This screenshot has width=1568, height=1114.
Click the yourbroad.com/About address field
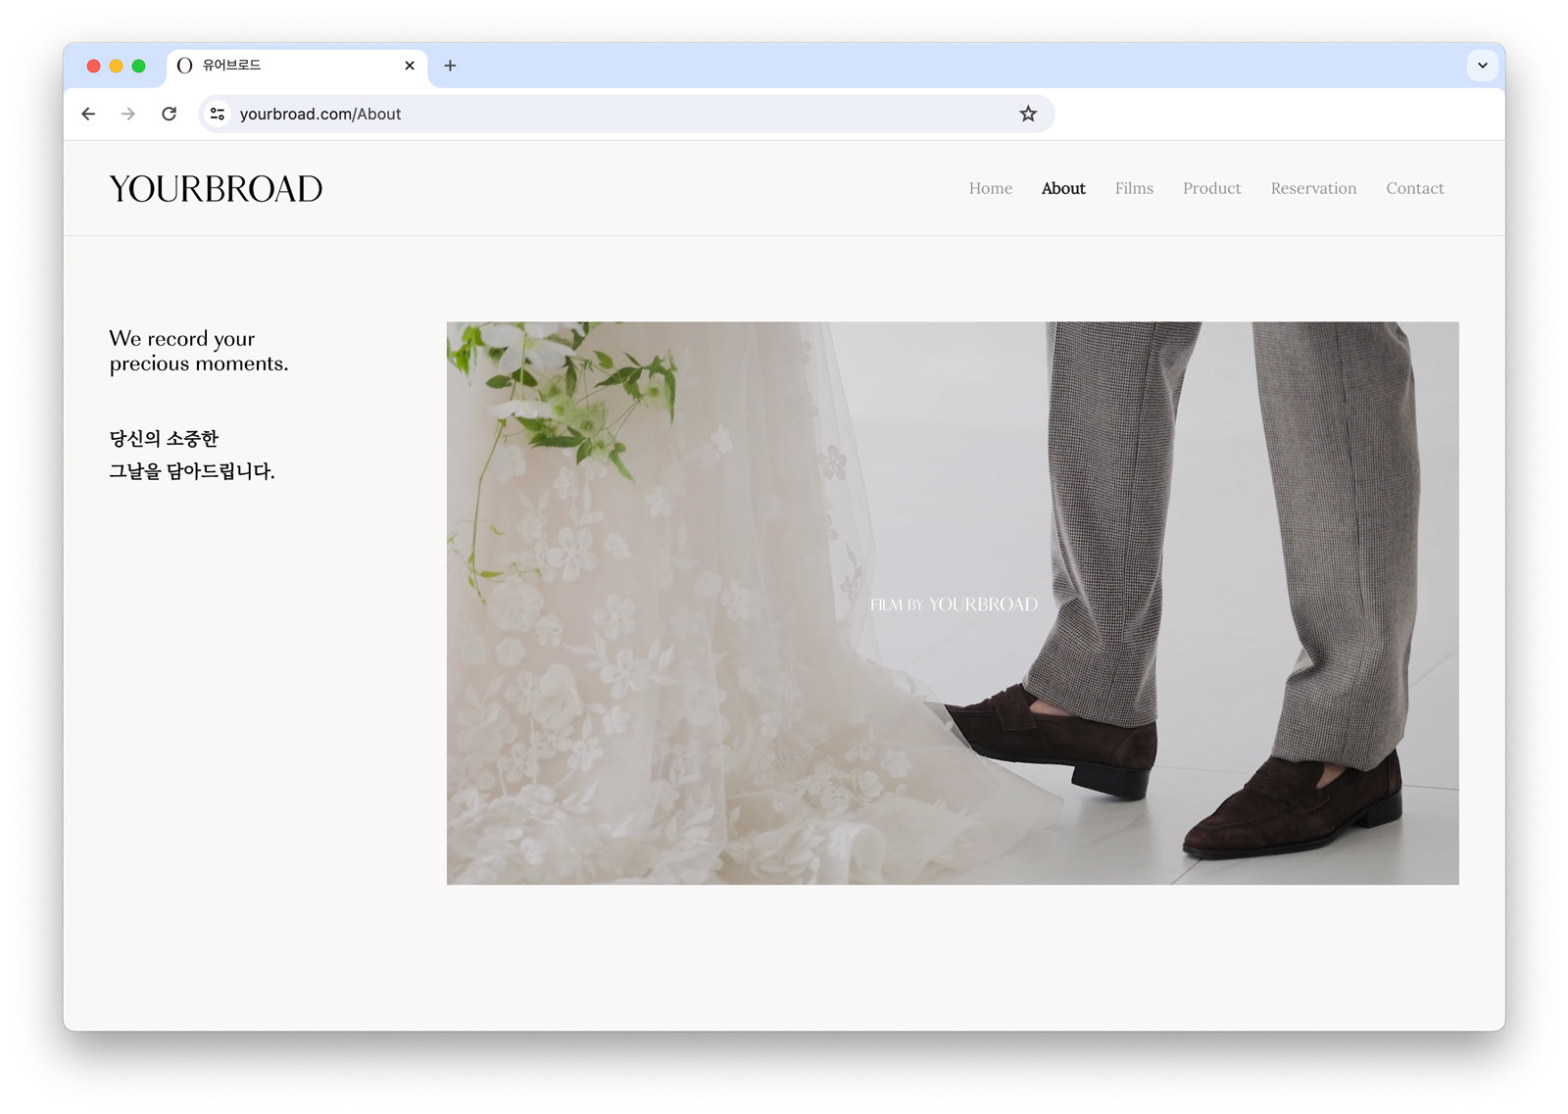pyautogui.click(x=627, y=114)
